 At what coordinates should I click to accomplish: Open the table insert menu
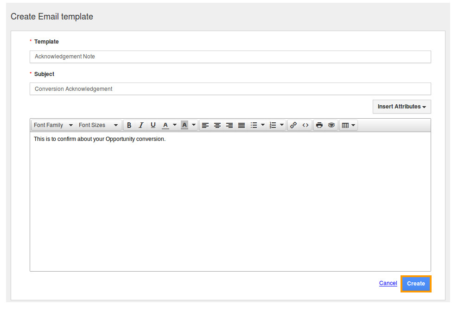pyautogui.click(x=349, y=125)
